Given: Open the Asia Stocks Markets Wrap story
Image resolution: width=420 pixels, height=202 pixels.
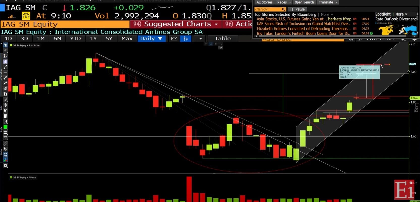Looking at the screenshot, I should tap(304, 19).
